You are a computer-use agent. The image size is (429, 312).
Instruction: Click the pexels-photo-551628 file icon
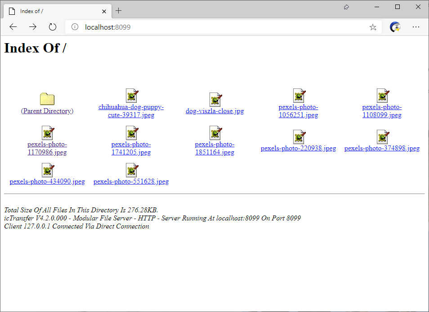coord(131,170)
